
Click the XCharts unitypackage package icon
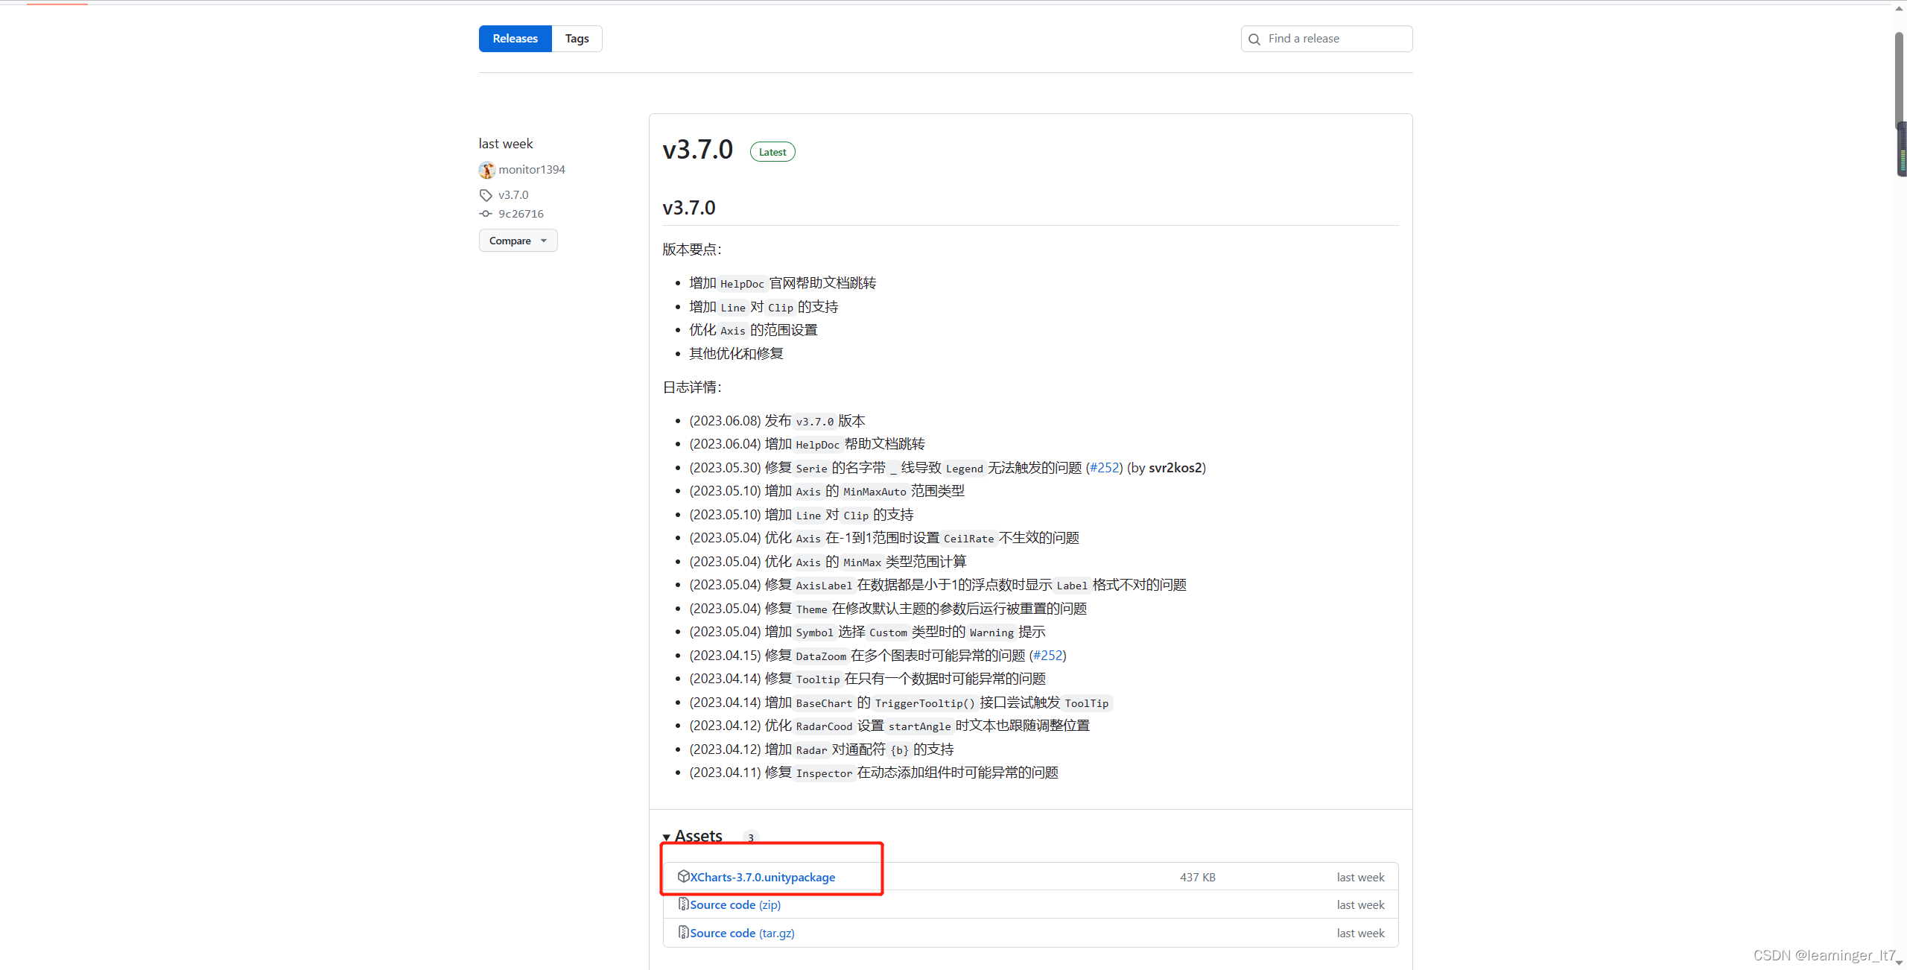683,876
